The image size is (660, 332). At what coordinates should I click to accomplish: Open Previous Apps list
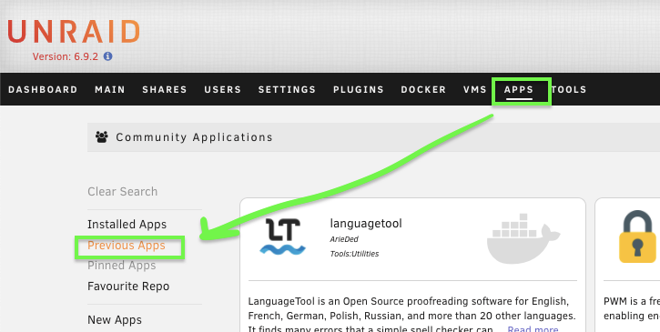(127, 246)
